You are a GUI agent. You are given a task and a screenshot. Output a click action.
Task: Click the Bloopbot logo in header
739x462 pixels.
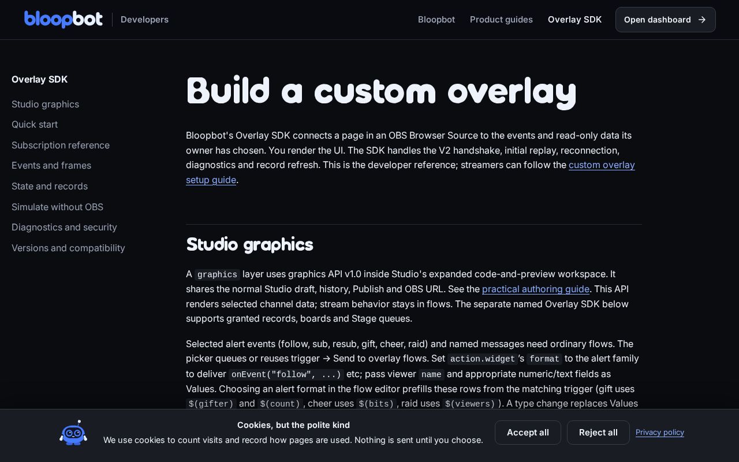(64, 20)
